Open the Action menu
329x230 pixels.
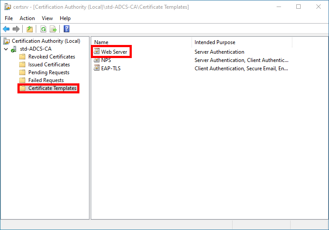pos(27,18)
